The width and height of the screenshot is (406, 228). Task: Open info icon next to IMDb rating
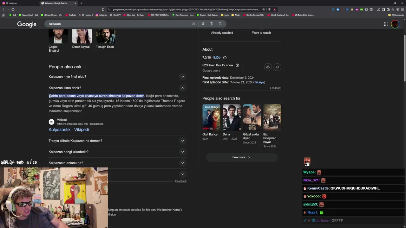coord(225,58)
